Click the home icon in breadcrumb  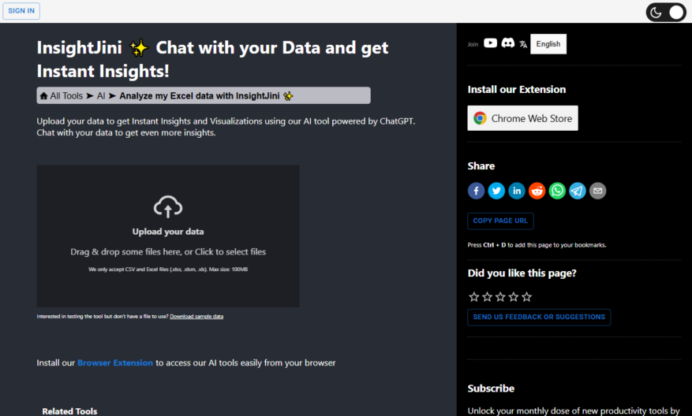pyautogui.click(x=43, y=95)
